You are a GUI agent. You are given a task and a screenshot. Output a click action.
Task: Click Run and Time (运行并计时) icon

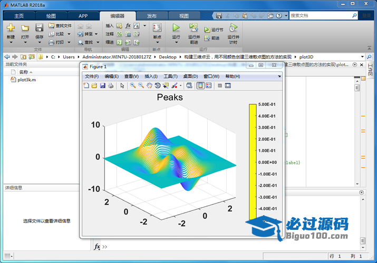click(x=233, y=28)
